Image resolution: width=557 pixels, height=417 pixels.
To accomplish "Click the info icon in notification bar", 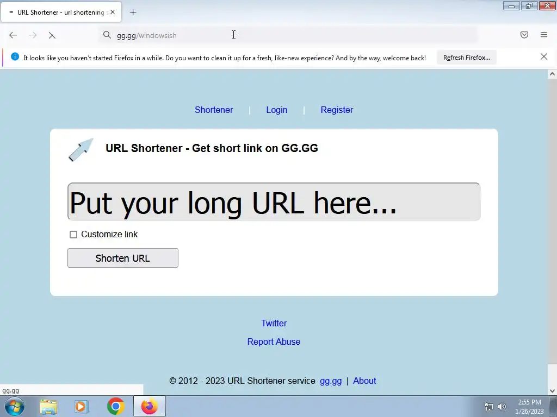I will 15,56.
